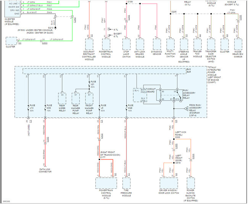Screen dimensions: 248x204
Task: Click connector label 'C102'
Action: click(x=102, y=136)
